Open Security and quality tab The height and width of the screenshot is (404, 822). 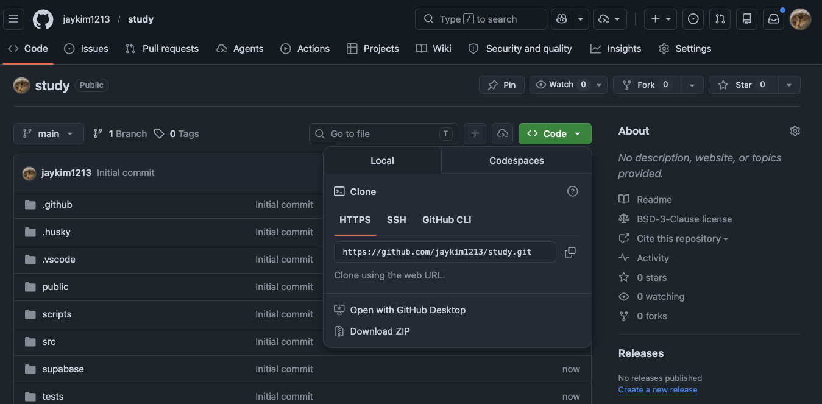coord(520,49)
